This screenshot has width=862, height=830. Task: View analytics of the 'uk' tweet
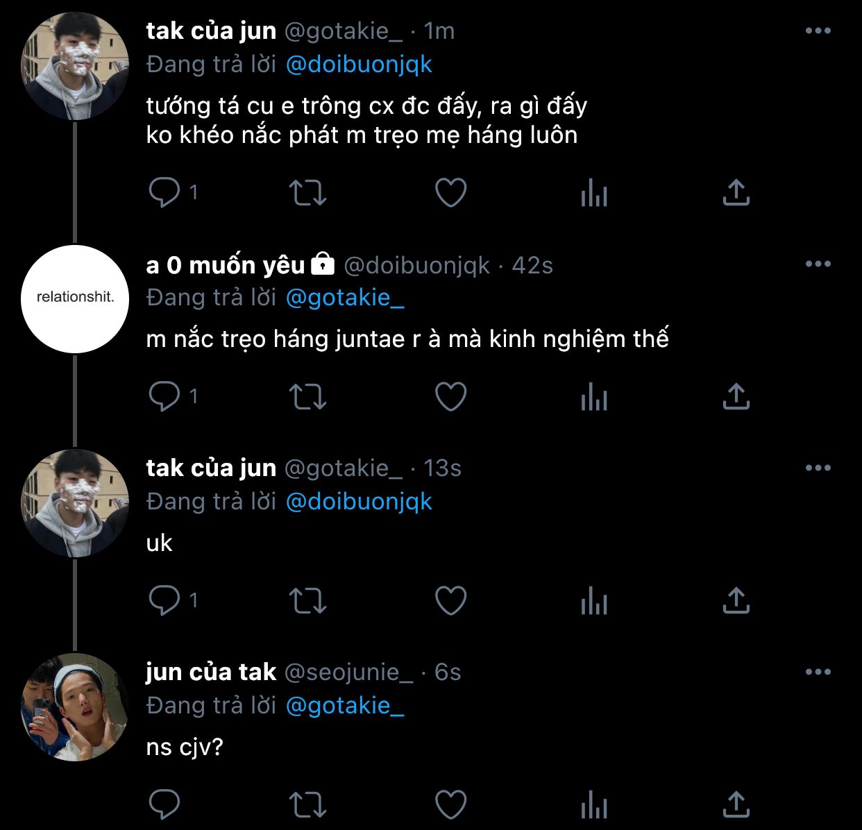594,600
